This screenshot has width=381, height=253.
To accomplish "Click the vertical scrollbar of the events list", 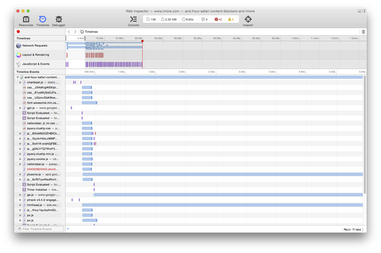I will click(x=365, y=134).
